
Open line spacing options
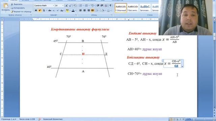point(97,10)
